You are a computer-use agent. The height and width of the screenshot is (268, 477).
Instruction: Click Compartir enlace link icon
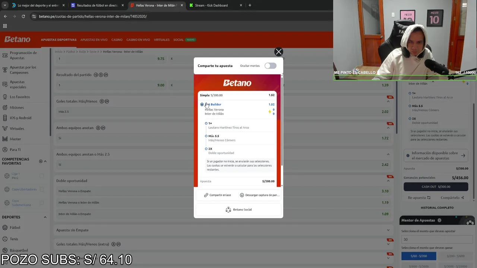click(x=206, y=195)
